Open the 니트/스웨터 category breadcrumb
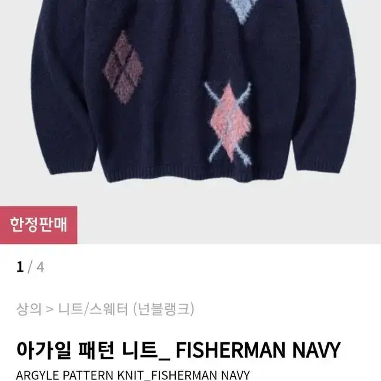The height and width of the screenshot is (381, 381). 93,309
